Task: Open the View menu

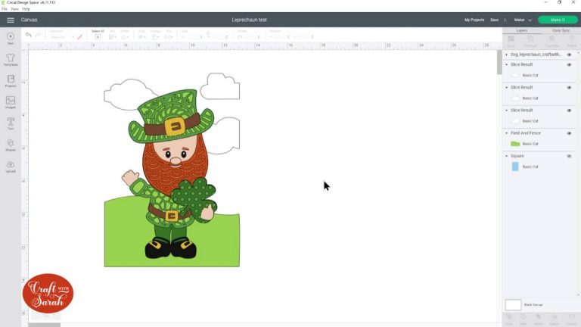Action: coord(14,9)
